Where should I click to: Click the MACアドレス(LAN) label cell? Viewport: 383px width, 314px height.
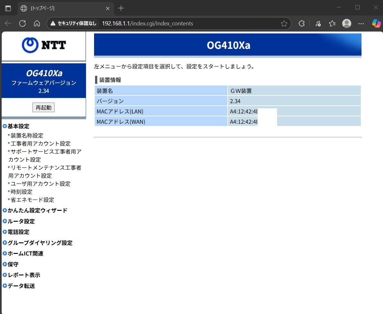point(161,112)
